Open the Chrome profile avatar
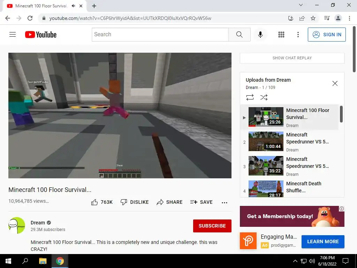Image resolution: width=357 pixels, height=268 pixels. tap(338, 18)
